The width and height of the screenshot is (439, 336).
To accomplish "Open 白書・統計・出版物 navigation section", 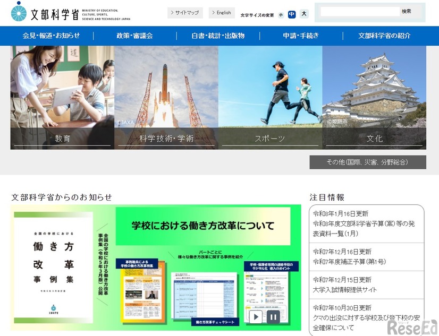I will [x=216, y=36].
